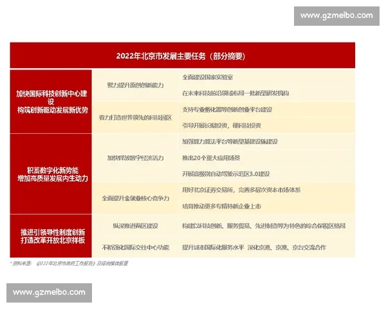386x309 pixels.
Task: Click the cell "纵深推进两区建设"
Action: click(x=135, y=226)
